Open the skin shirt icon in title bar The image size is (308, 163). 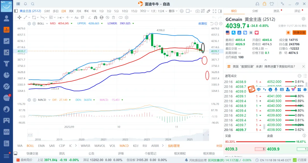[272, 4]
